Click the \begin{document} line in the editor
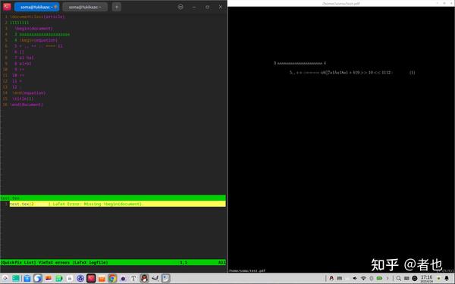455x284 pixels. 34,29
